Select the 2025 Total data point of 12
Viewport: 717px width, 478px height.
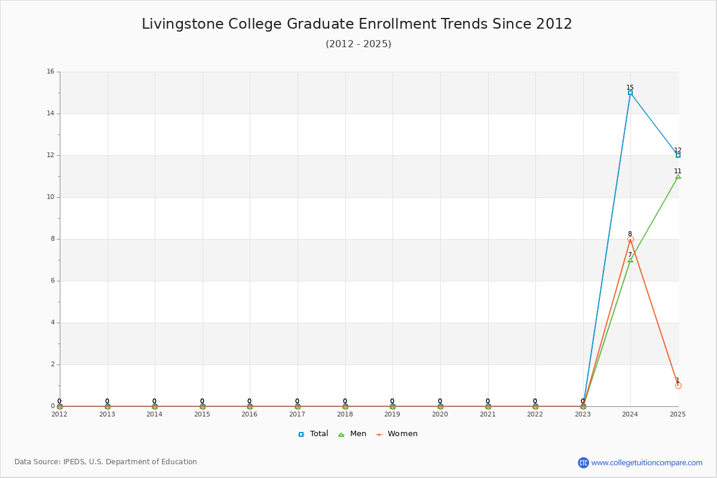(678, 155)
